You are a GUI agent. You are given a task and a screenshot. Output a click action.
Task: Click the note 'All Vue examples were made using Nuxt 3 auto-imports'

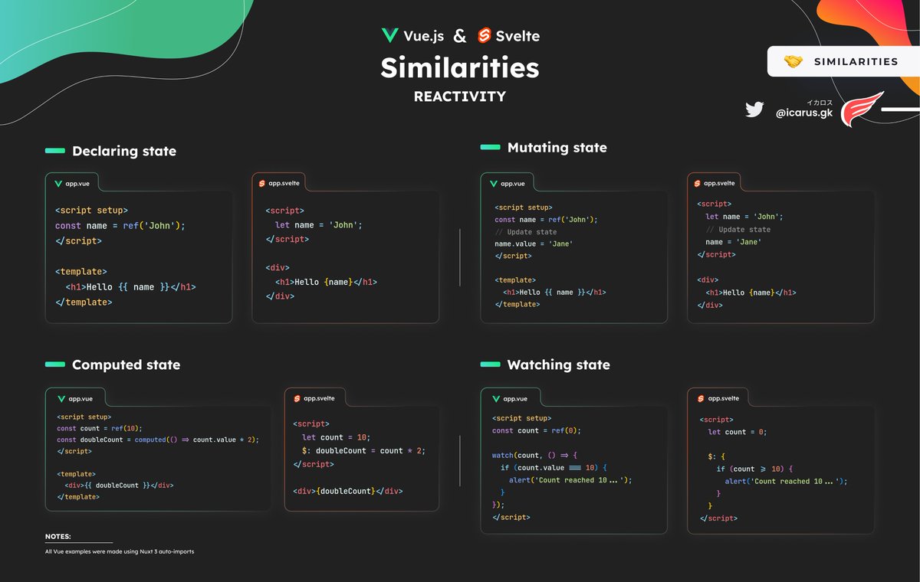[x=120, y=551]
